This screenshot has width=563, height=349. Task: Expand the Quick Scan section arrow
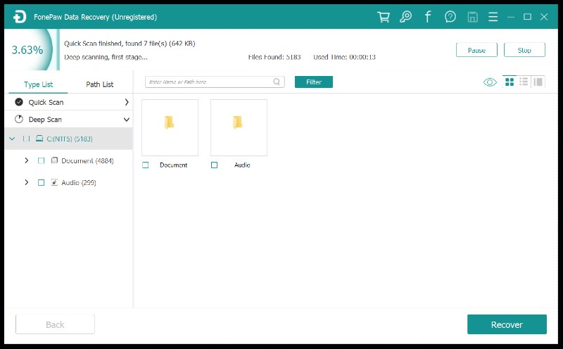pyautogui.click(x=127, y=102)
